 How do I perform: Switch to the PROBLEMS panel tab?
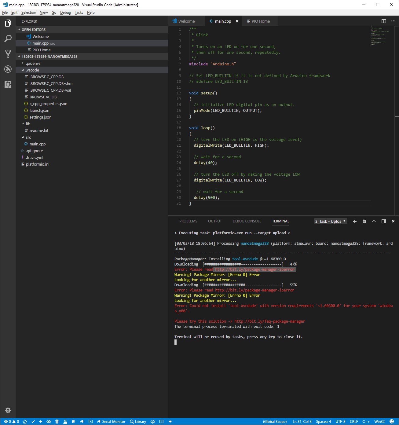click(x=188, y=221)
